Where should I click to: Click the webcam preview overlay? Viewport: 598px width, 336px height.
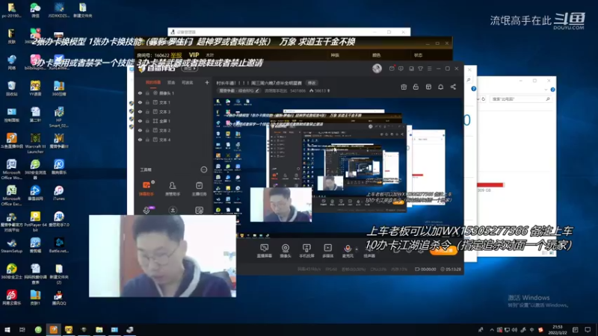162,256
